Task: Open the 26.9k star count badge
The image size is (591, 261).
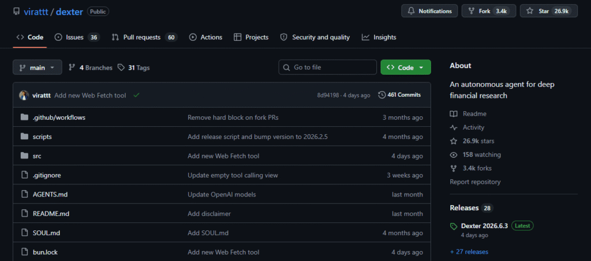Action: pos(561,12)
